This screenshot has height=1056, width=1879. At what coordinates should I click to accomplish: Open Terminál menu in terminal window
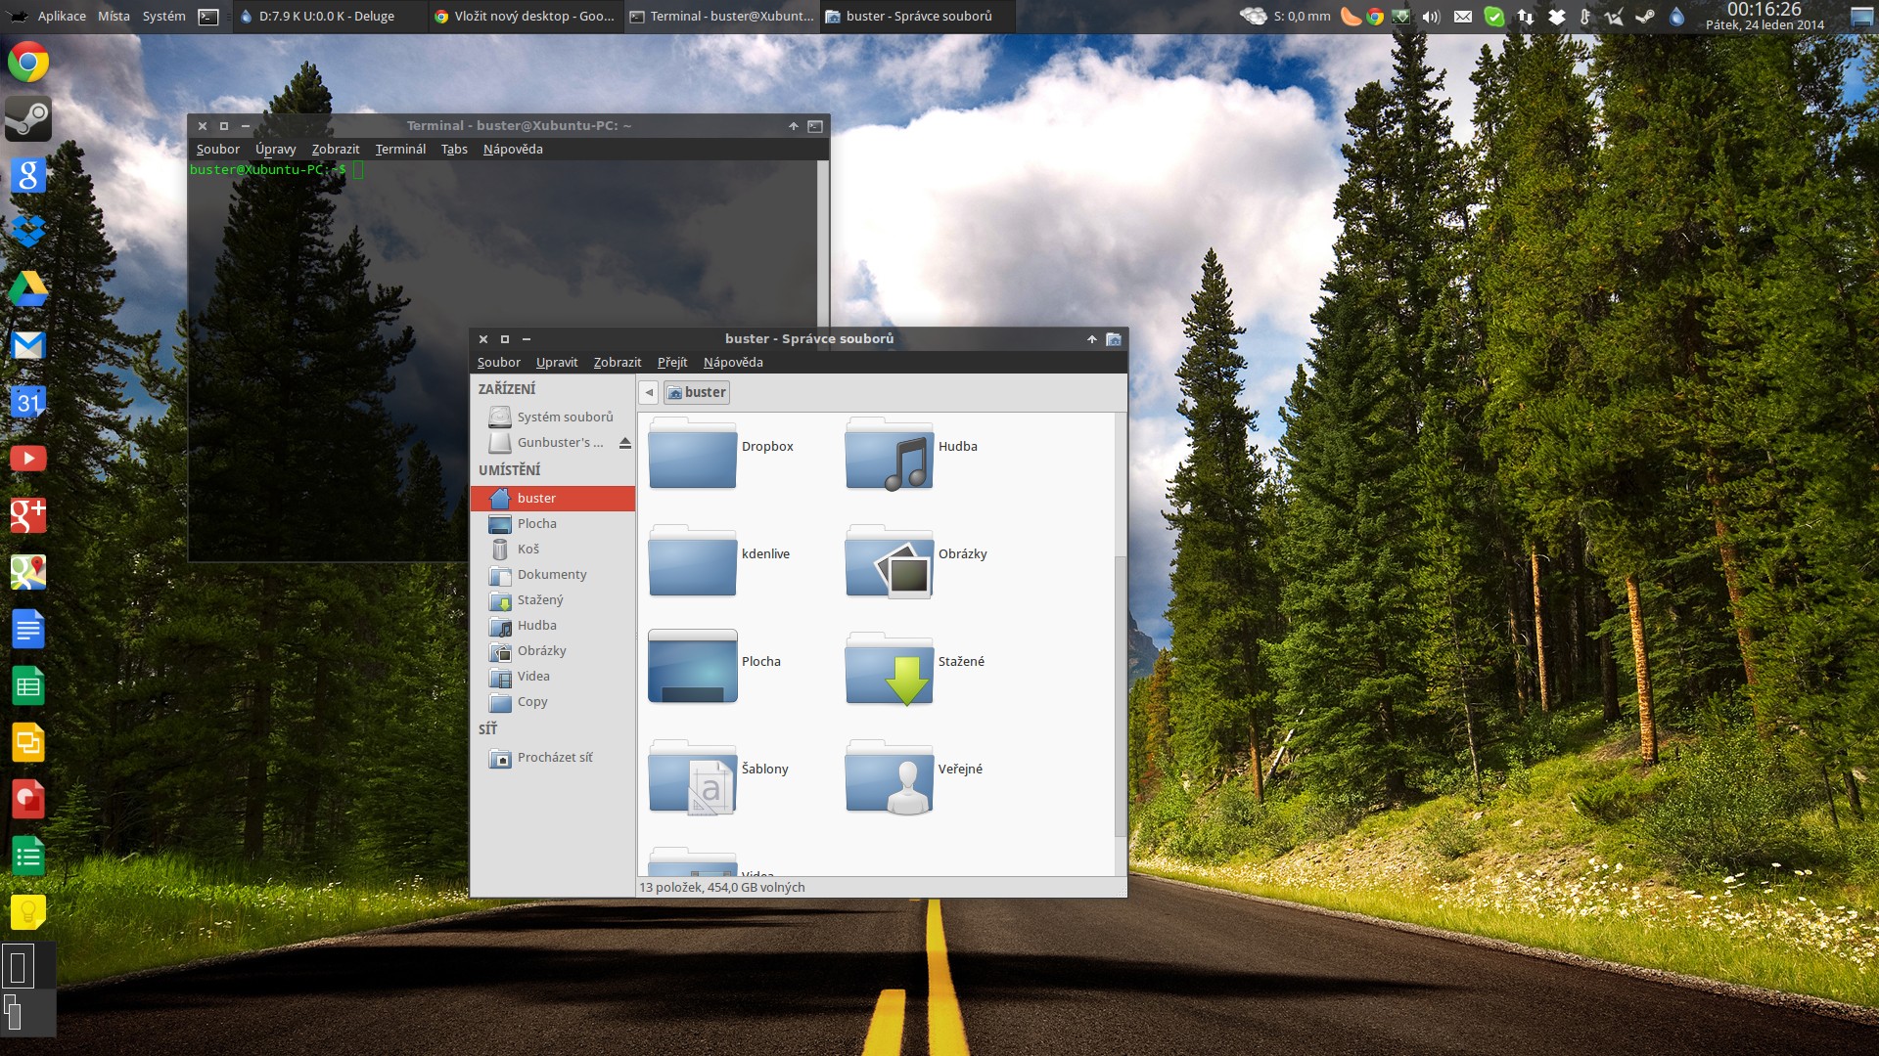(x=400, y=150)
